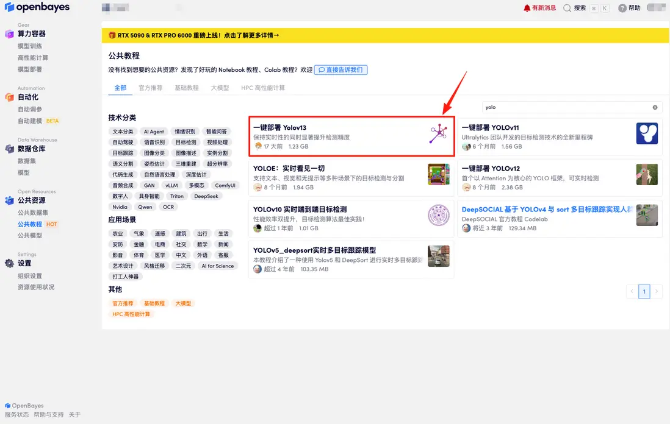Filter by the 自动驾驶 tag
670x424 pixels.
(123, 143)
